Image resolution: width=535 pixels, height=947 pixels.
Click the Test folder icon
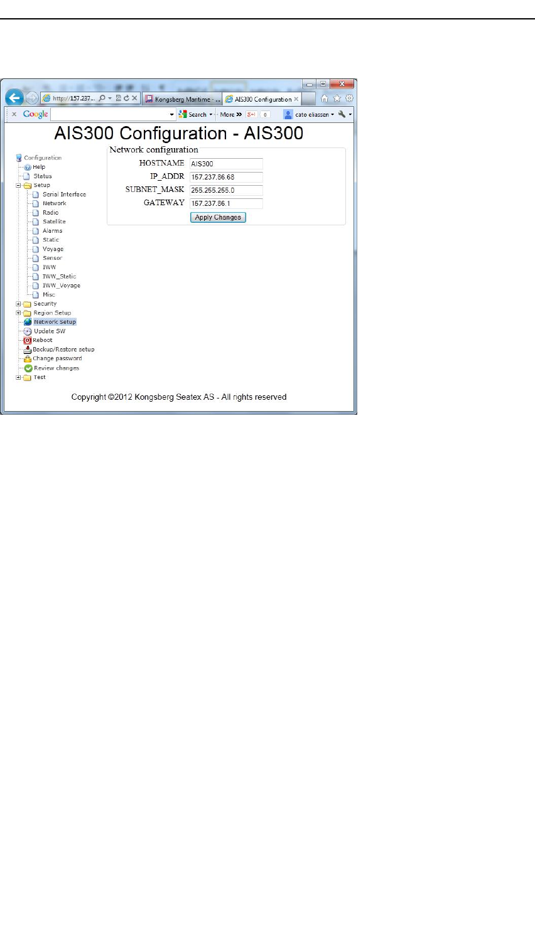pyautogui.click(x=28, y=378)
